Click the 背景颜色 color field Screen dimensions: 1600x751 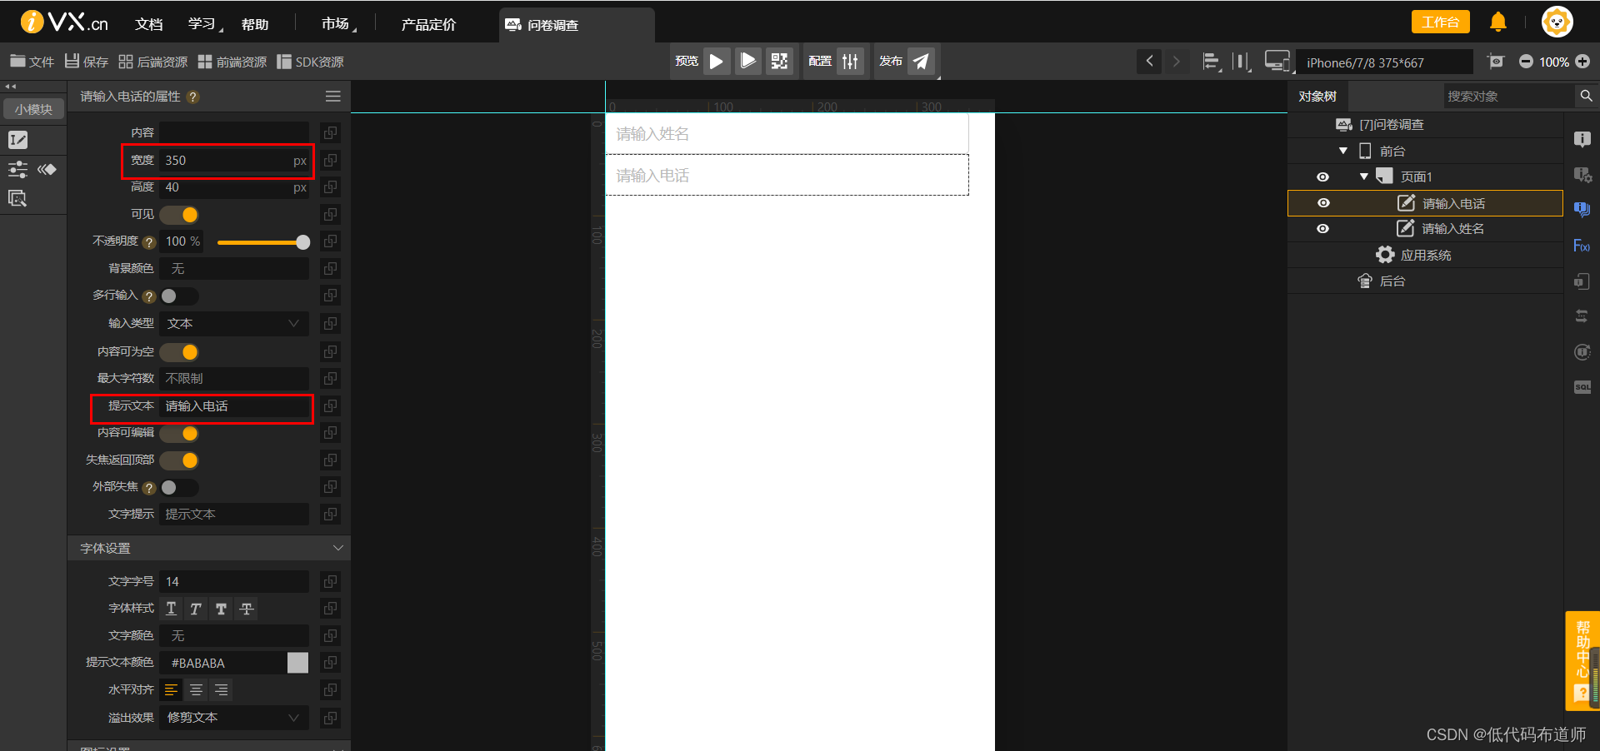click(x=234, y=268)
